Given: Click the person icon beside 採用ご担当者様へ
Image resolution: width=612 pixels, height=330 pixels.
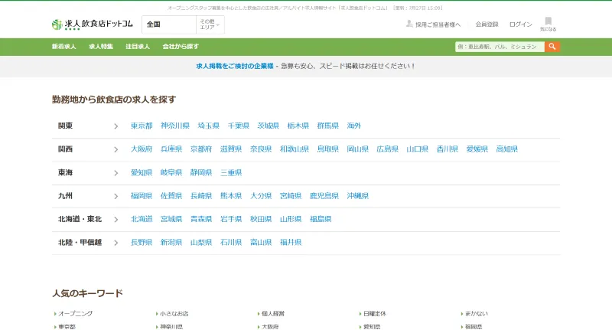Looking at the screenshot, I should [x=409, y=24].
